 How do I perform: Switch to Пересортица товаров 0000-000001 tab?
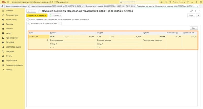[x=109, y=6]
